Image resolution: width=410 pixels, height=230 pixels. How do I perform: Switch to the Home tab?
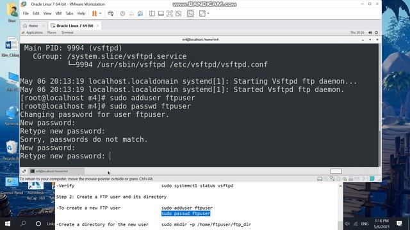(x=33, y=26)
